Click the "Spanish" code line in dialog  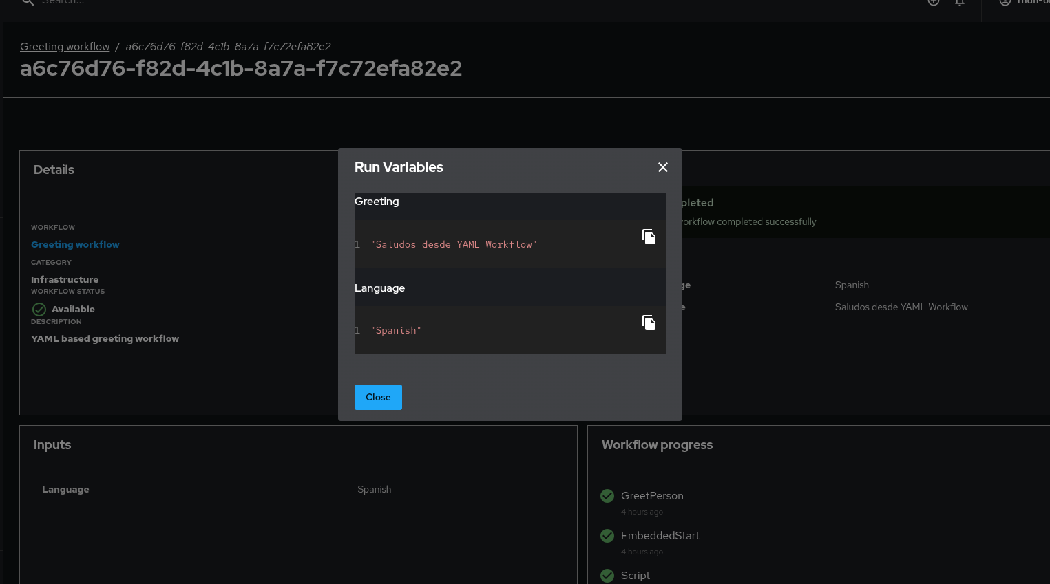(395, 331)
